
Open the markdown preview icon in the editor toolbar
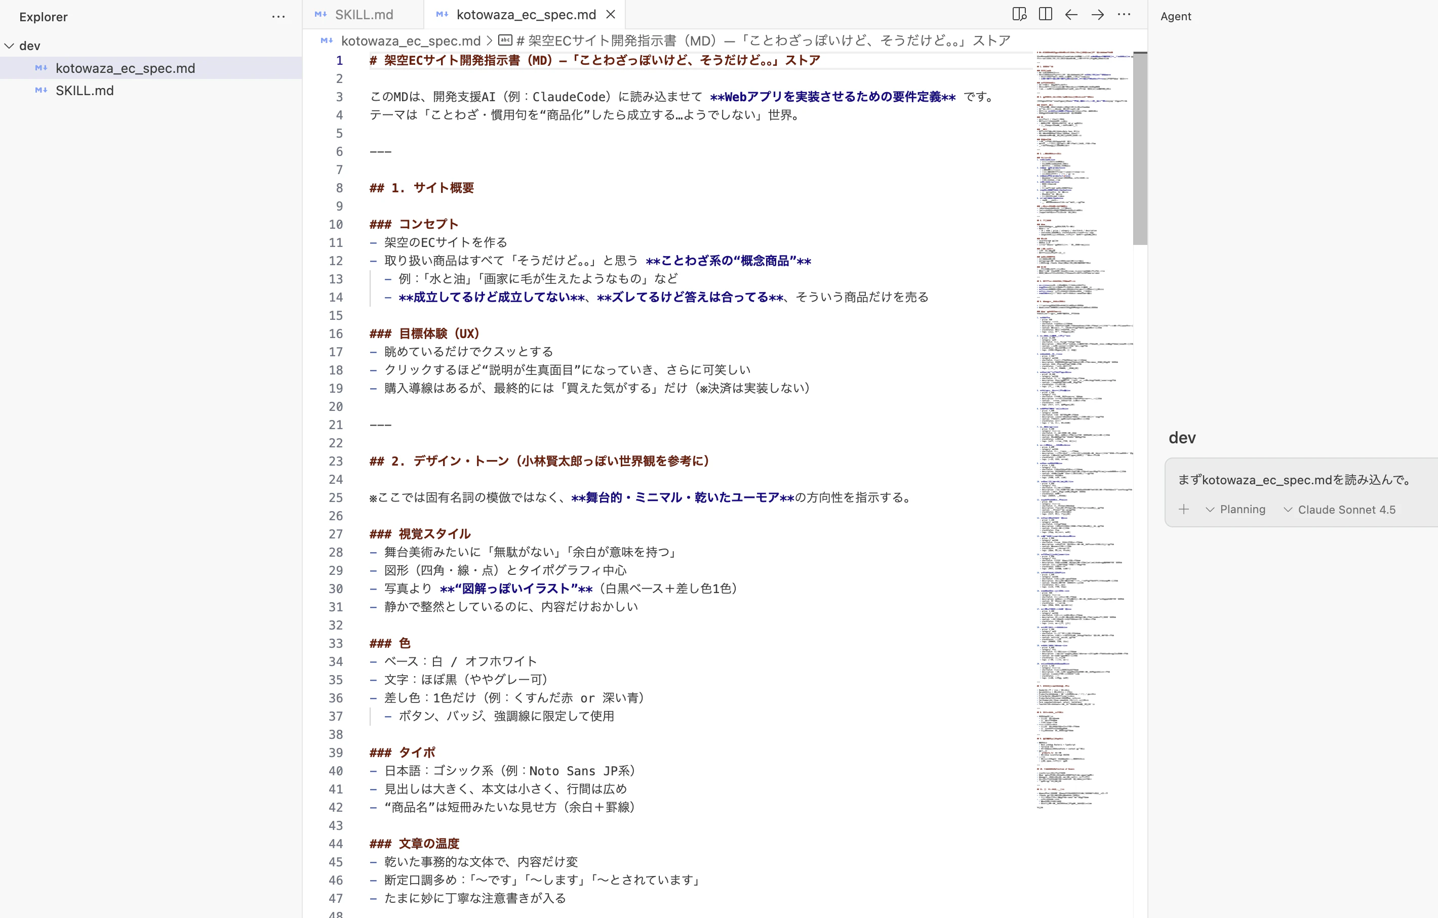[x=1020, y=13]
